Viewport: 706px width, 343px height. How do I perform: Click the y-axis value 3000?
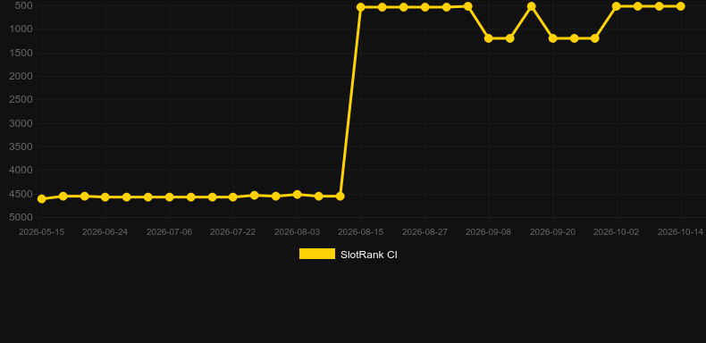coord(21,123)
